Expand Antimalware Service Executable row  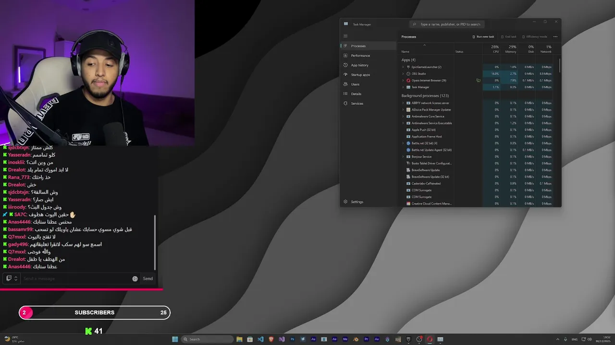click(403, 123)
